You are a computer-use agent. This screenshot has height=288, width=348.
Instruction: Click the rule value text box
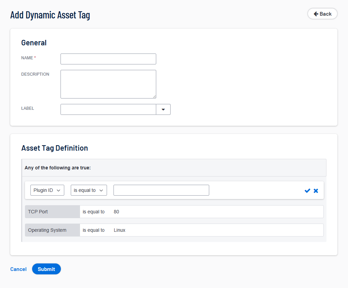(x=161, y=190)
